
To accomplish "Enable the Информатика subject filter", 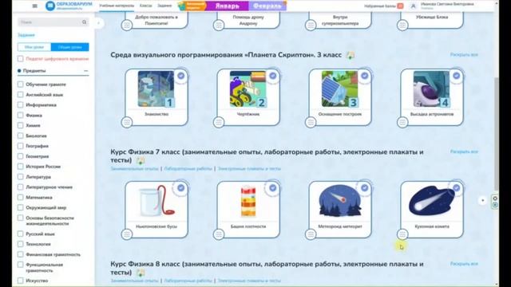I will pyautogui.click(x=21, y=104).
